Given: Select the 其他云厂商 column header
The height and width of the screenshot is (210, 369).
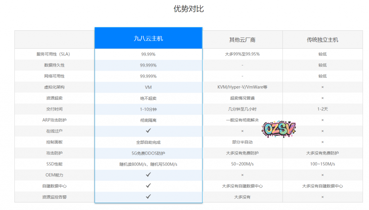Looking at the screenshot, I should pyautogui.click(x=242, y=40).
